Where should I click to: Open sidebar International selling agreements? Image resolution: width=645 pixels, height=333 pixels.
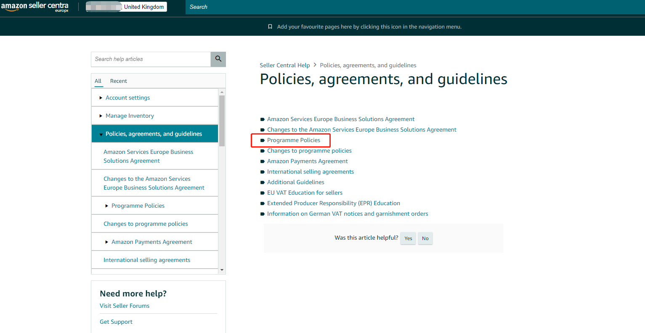(x=147, y=260)
